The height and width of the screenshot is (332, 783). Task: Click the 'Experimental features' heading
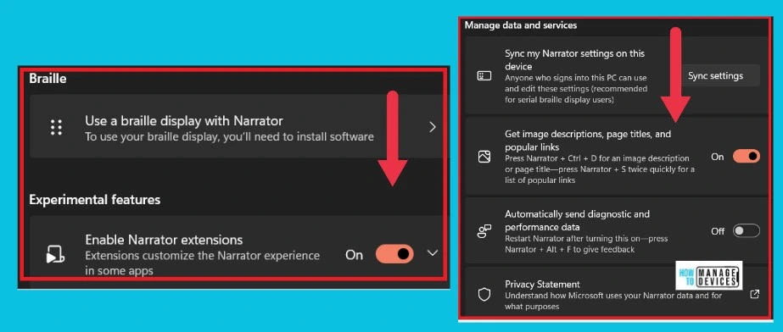point(94,200)
